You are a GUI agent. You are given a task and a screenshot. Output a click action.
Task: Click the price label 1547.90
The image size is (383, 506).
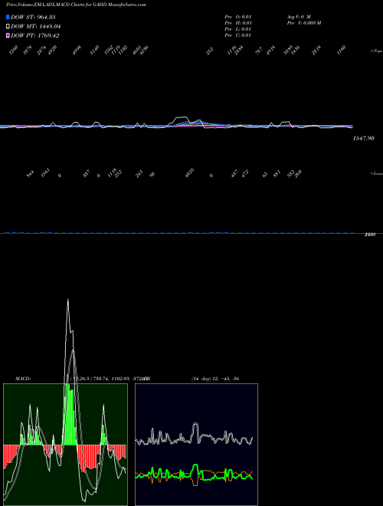(364, 138)
